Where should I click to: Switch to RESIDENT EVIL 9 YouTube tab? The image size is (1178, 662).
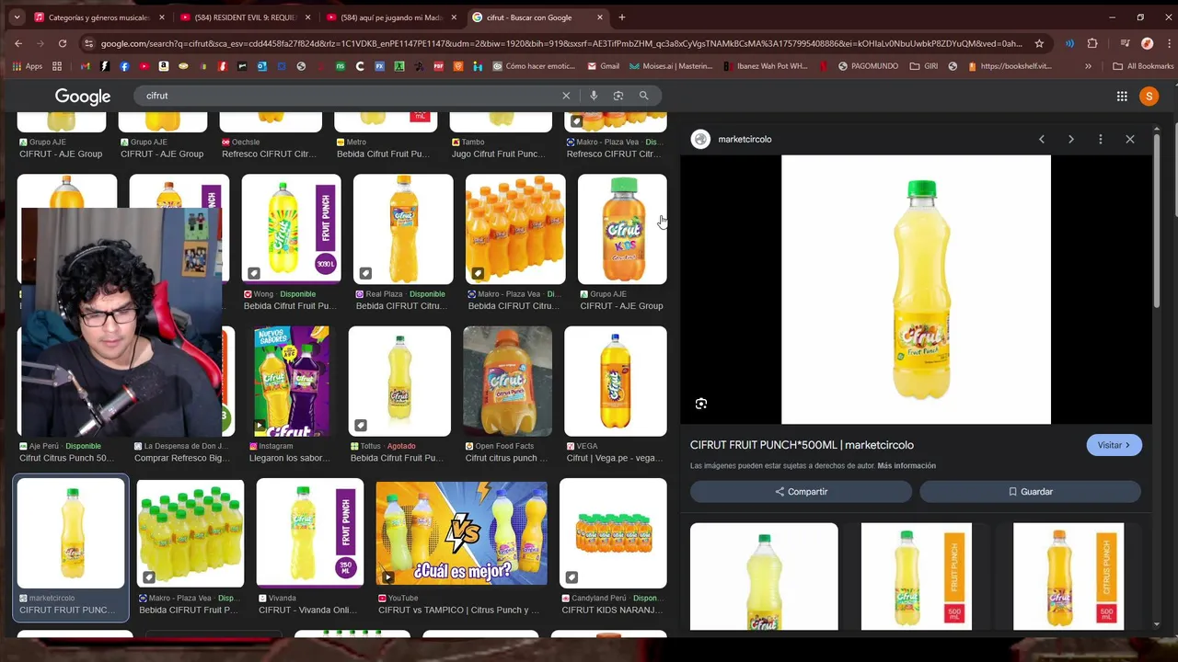[x=246, y=17]
